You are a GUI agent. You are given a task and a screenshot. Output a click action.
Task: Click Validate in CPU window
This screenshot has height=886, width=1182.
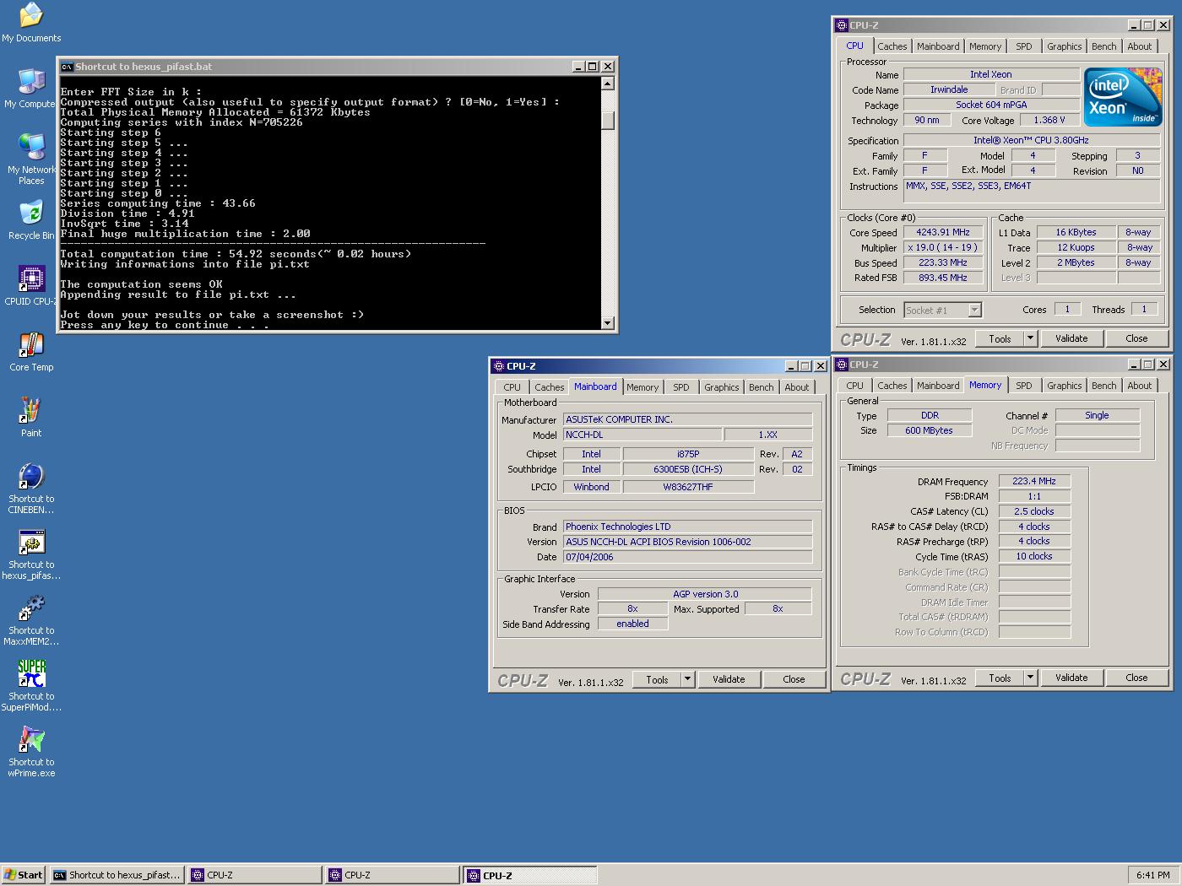[1071, 338]
